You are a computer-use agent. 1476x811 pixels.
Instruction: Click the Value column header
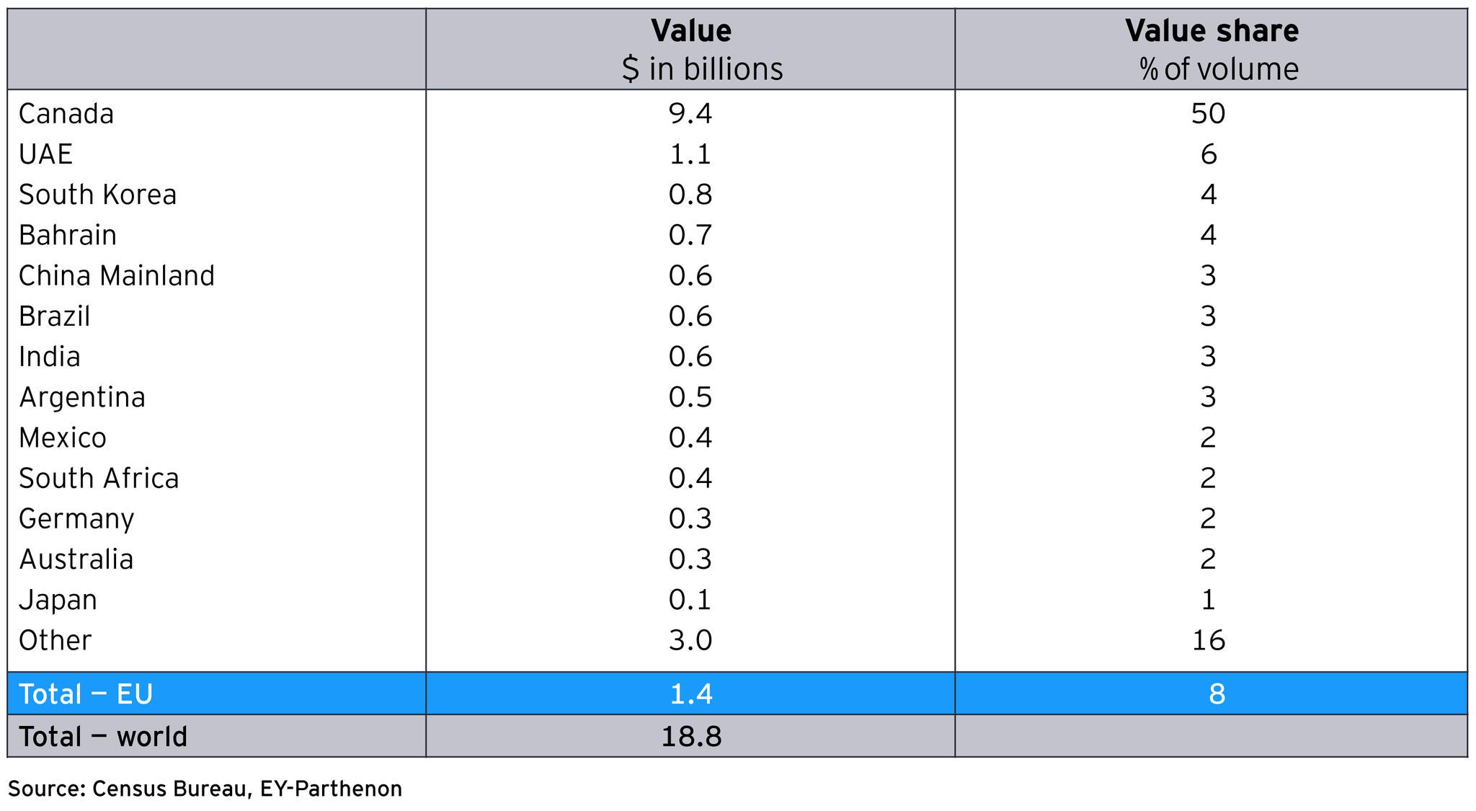coord(690,49)
